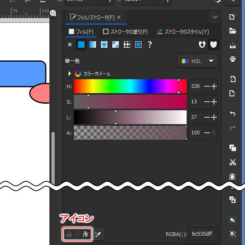The image size is (245, 245).
Task: Select the mesh gradient paint button
Action: tap(116, 45)
